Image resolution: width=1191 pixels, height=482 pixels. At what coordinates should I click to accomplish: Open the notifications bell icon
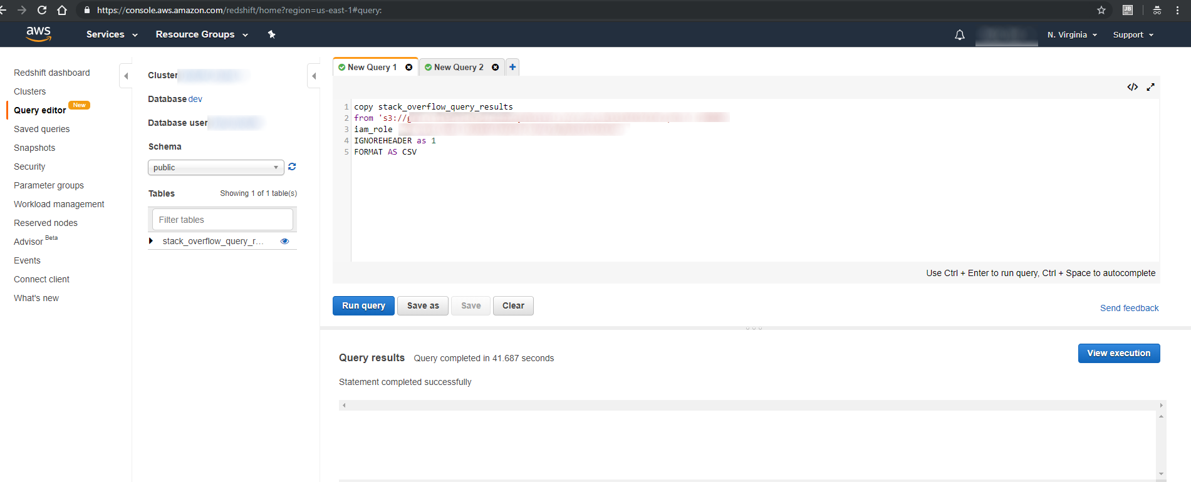click(959, 35)
